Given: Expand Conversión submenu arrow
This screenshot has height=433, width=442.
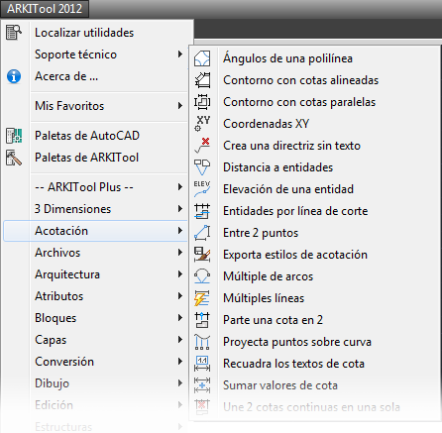Looking at the screenshot, I should (x=180, y=362).
